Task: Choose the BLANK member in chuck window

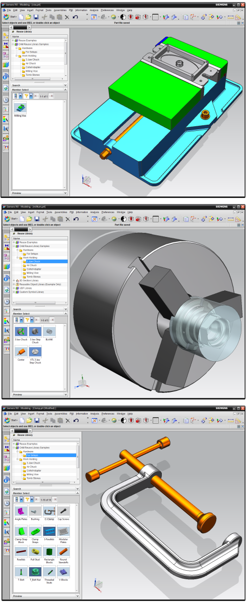Action: click(49, 331)
